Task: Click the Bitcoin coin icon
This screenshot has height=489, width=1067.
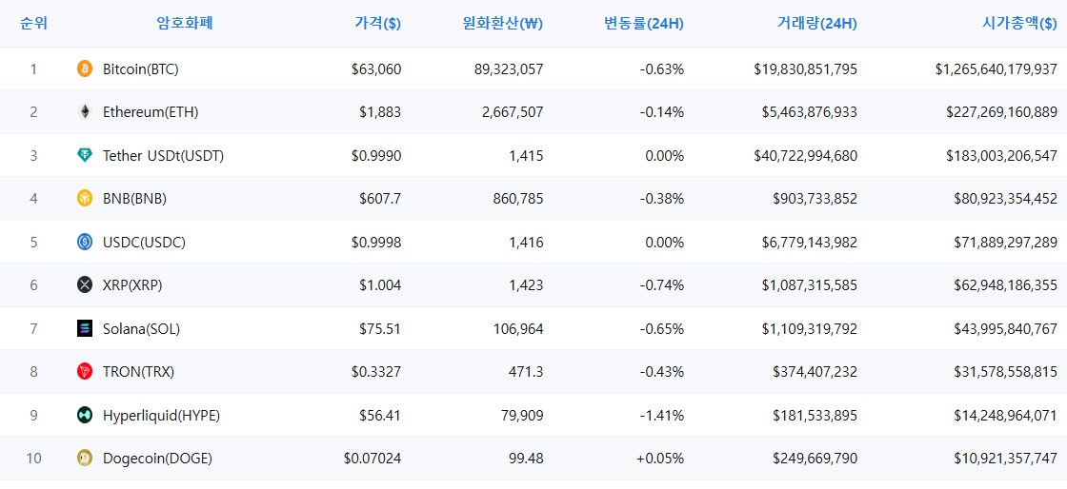Action: point(85,68)
